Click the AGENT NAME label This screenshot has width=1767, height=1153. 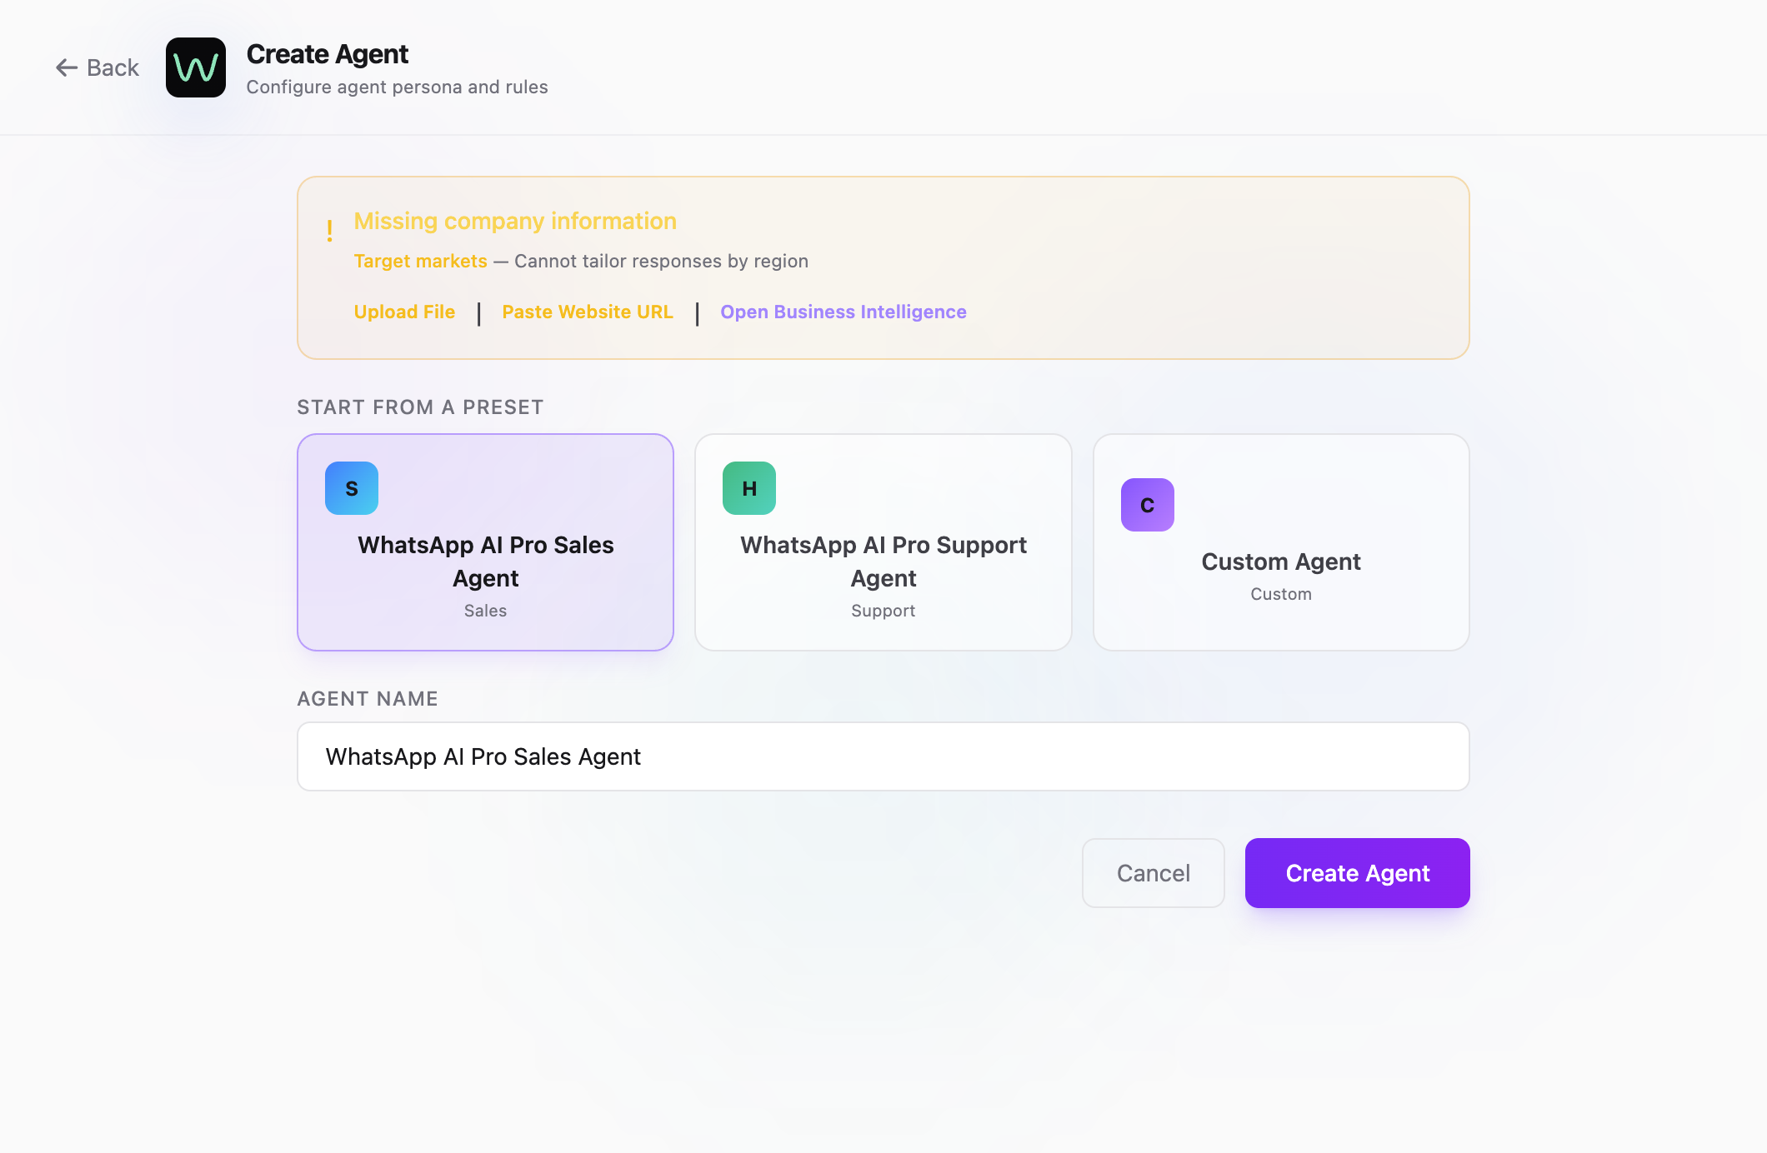click(368, 699)
